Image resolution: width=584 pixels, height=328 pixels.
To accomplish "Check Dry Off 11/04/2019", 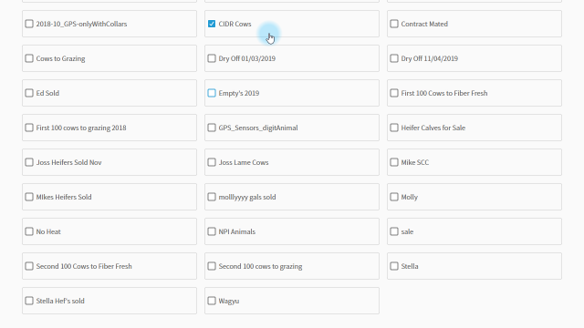I will [x=394, y=58].
